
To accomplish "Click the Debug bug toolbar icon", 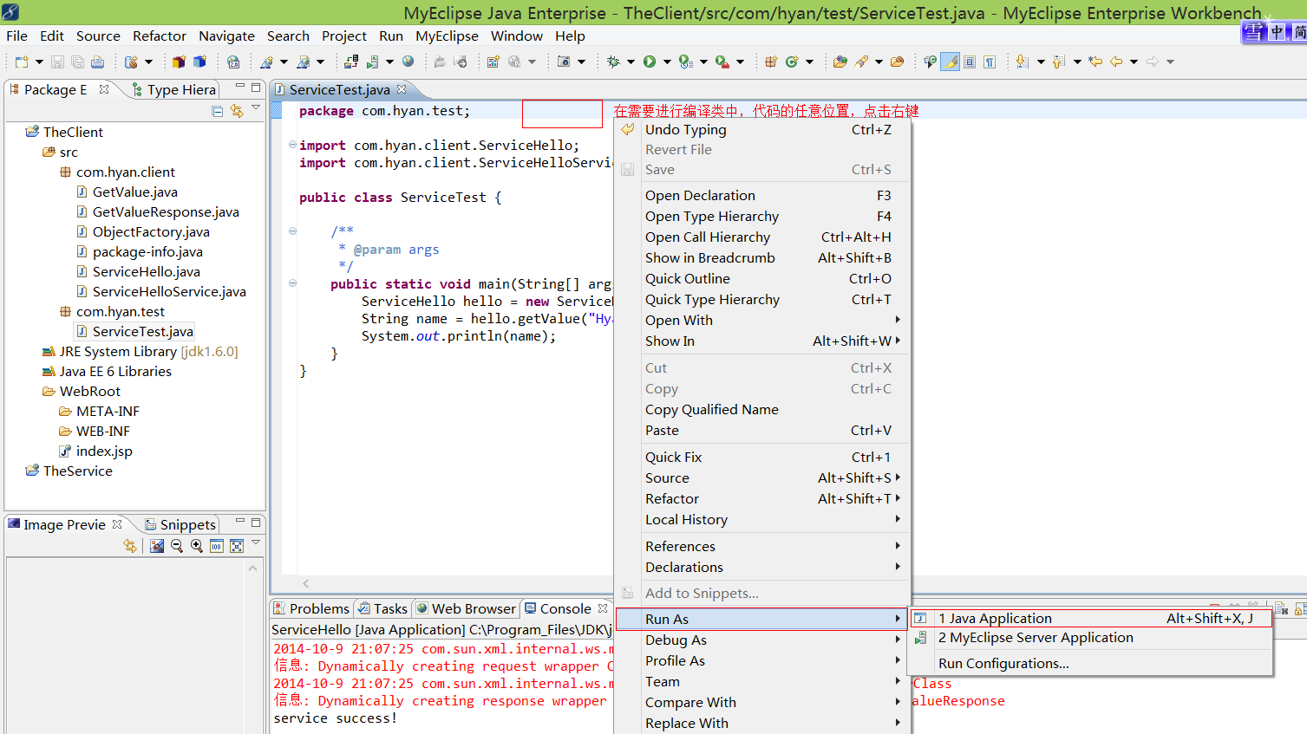I will pos(613,62).
